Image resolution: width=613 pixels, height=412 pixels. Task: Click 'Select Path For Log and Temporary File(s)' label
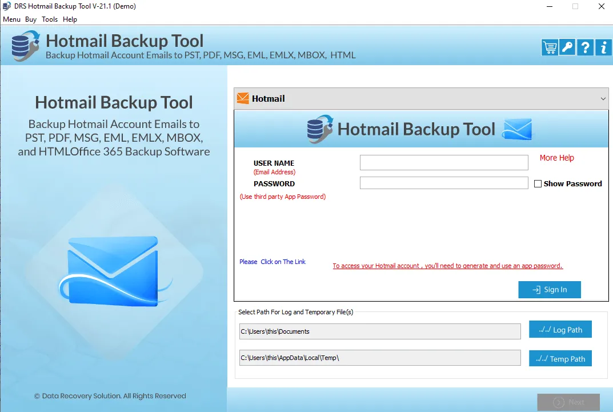tap(295, 312)
